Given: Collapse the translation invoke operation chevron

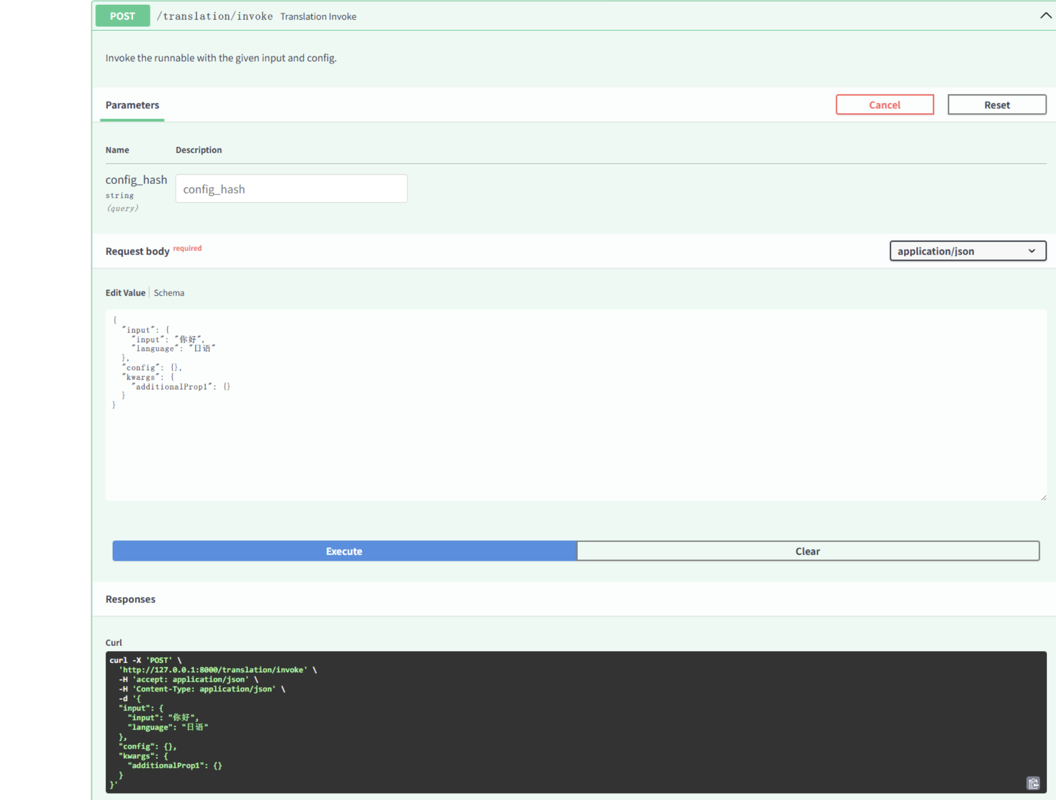Looking at the screenshot, I should pyautogui.click(x=1045, y=16).
